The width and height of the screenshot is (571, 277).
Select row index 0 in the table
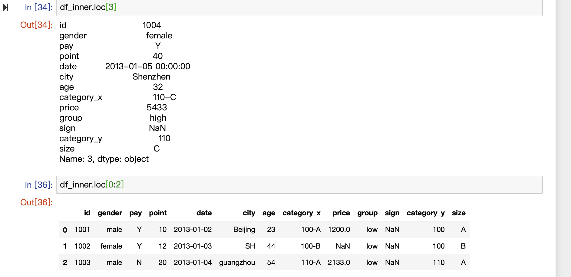tap(65, 230)
